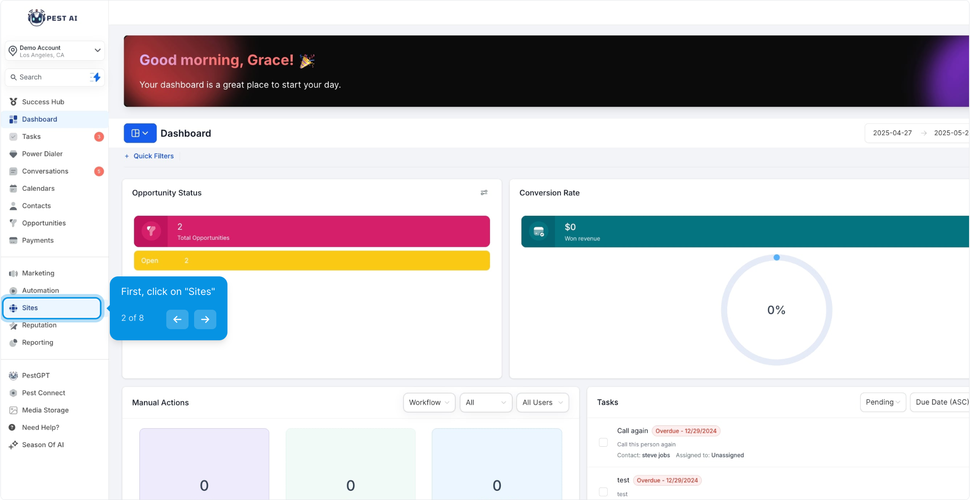Click the Calendars sidebar icon
The height and width of the screenshot is (500, 970).
[13, 188]
